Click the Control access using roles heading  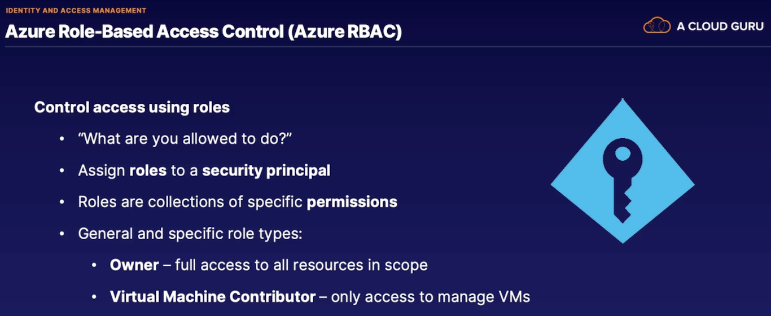(132, 107)
